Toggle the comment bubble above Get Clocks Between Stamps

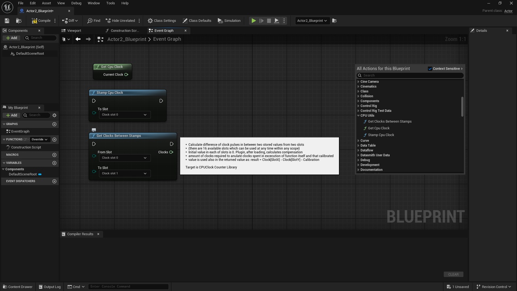(94, 130)
